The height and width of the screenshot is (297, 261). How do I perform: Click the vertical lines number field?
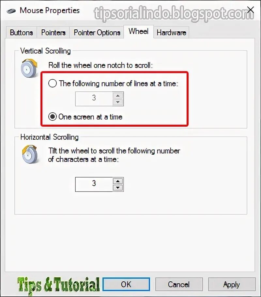[x=94, y=99]
